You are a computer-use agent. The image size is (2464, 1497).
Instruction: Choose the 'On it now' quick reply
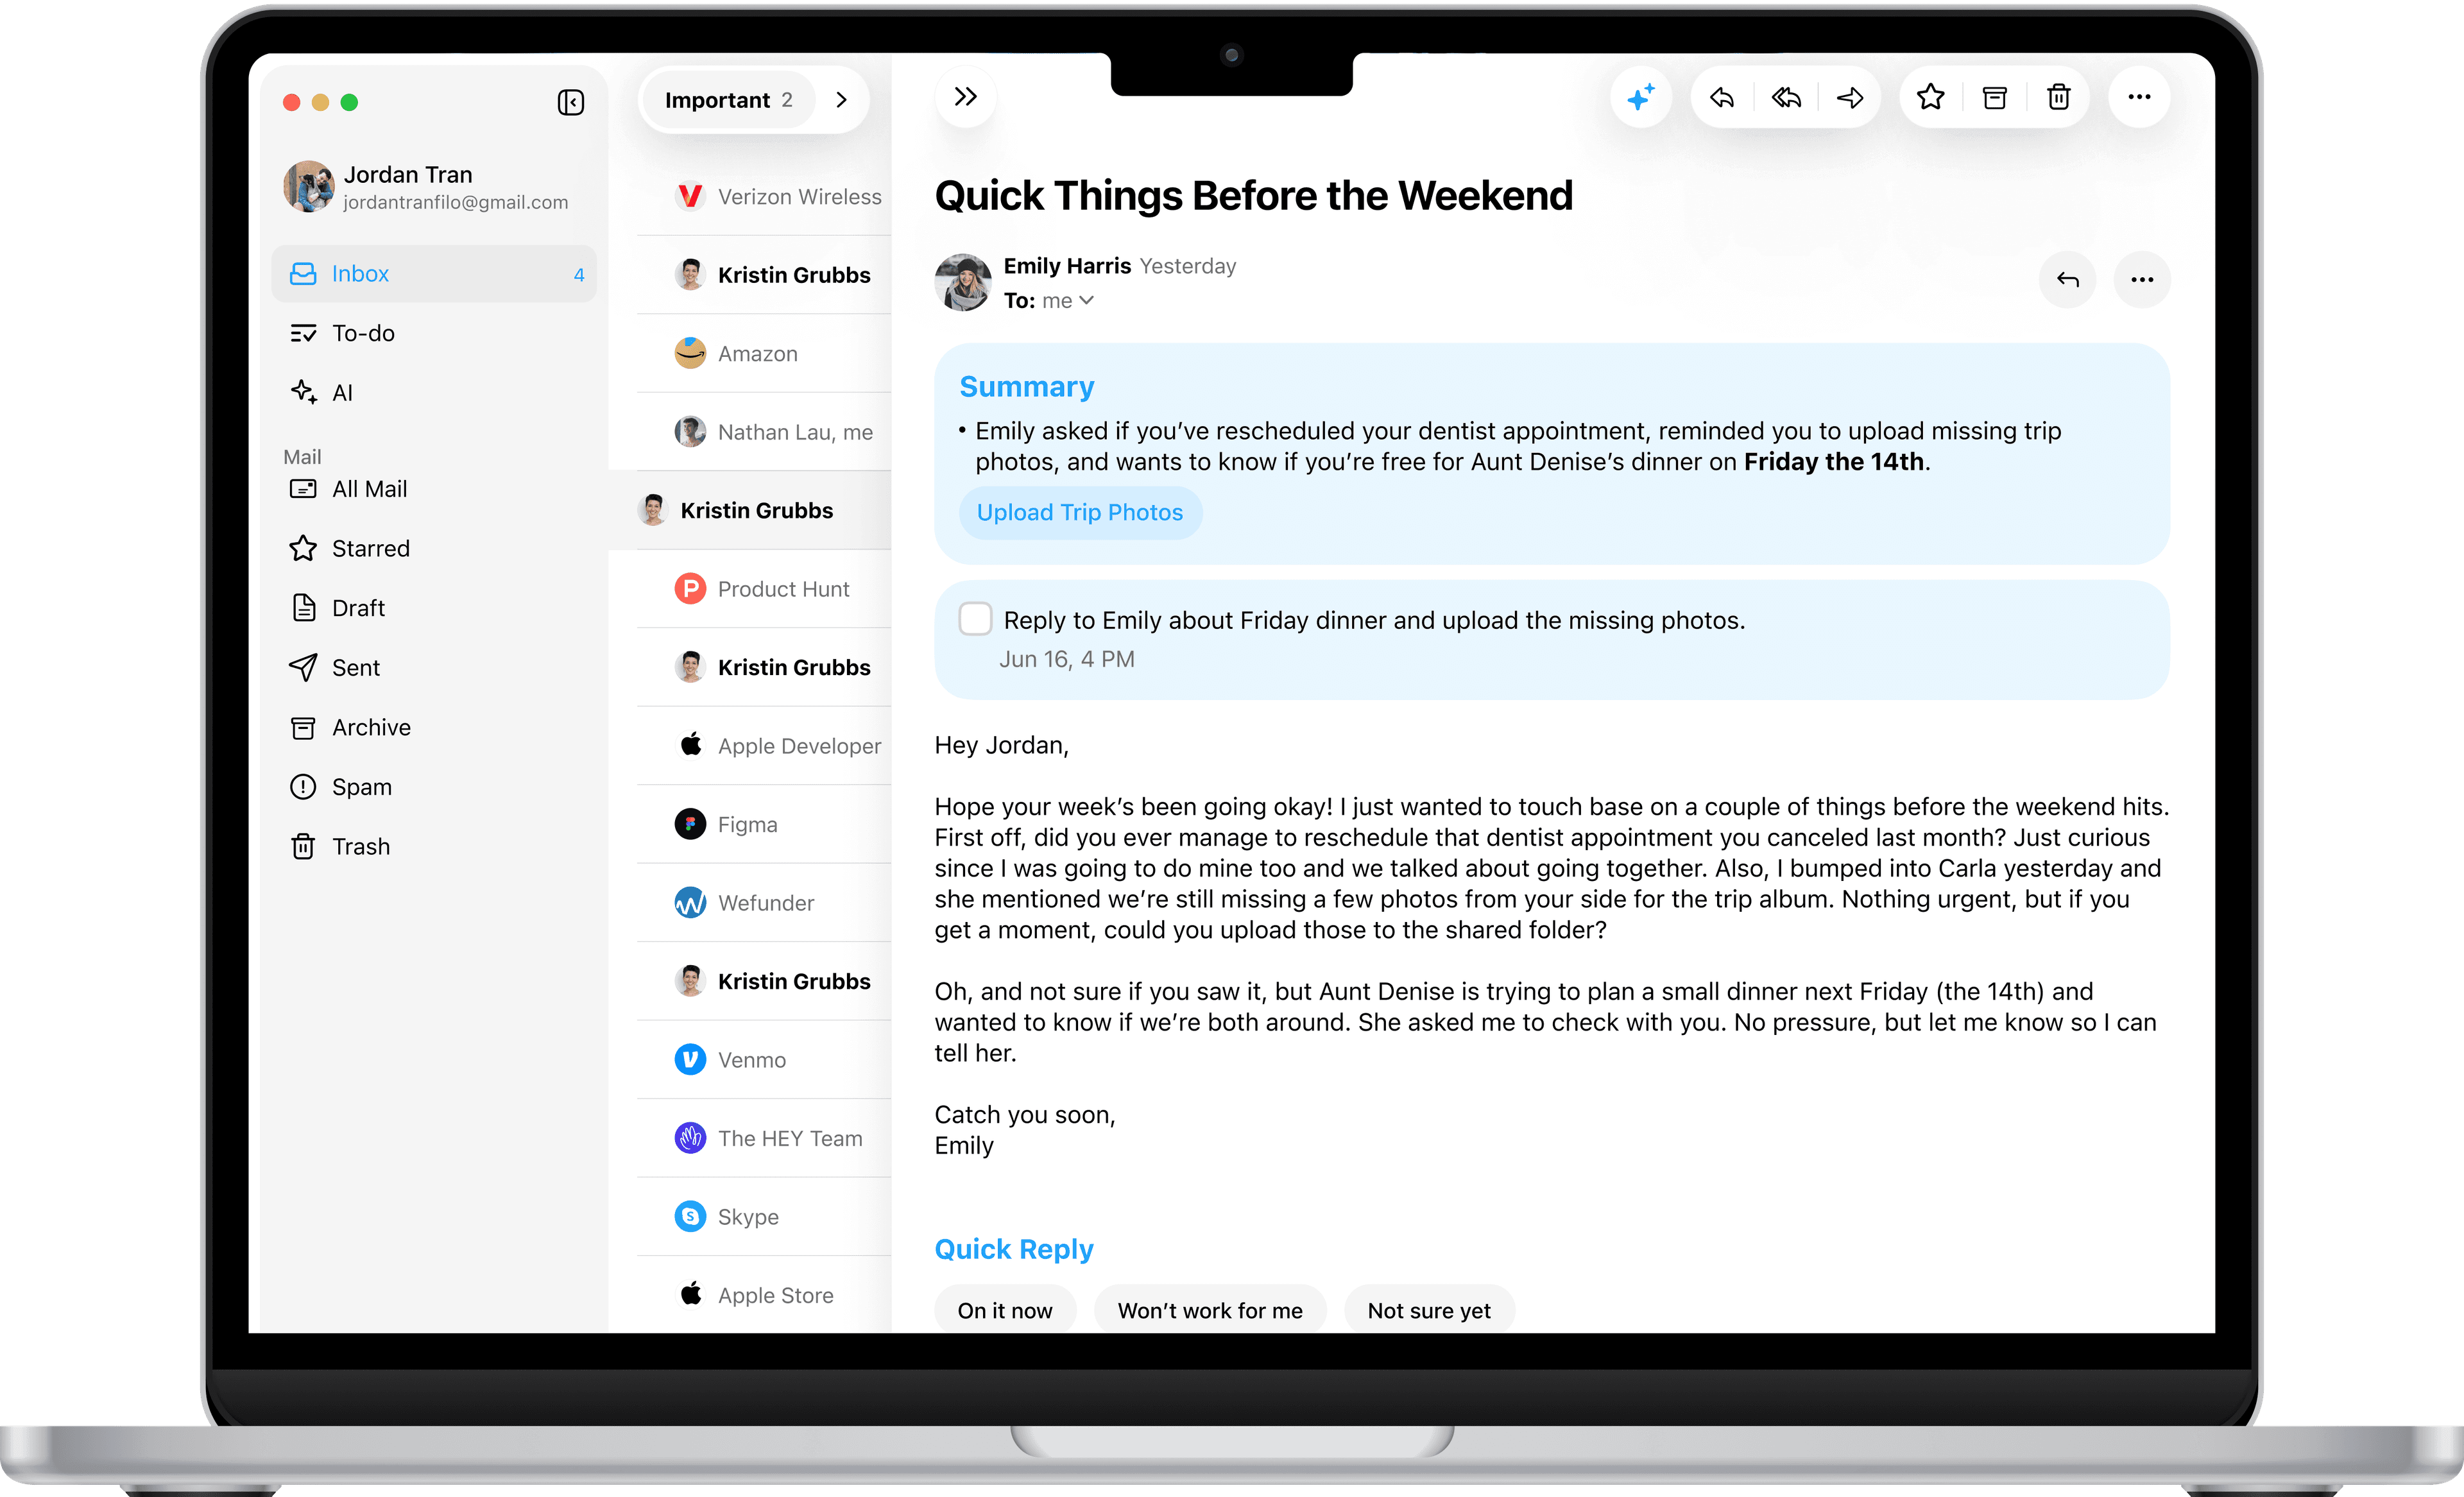1005,1310
